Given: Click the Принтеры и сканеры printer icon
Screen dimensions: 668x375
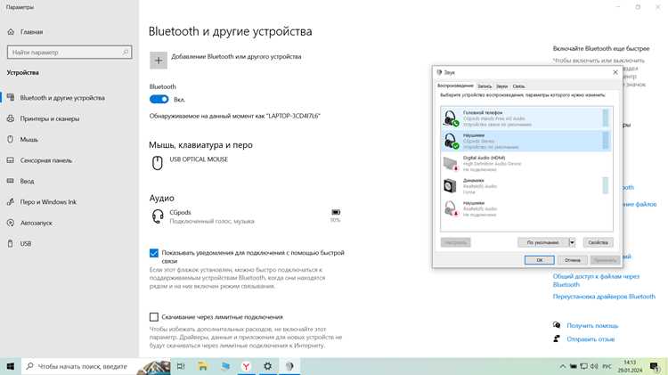Looking at the screenshot, I should pyautogui.click(x=11, y=118).
